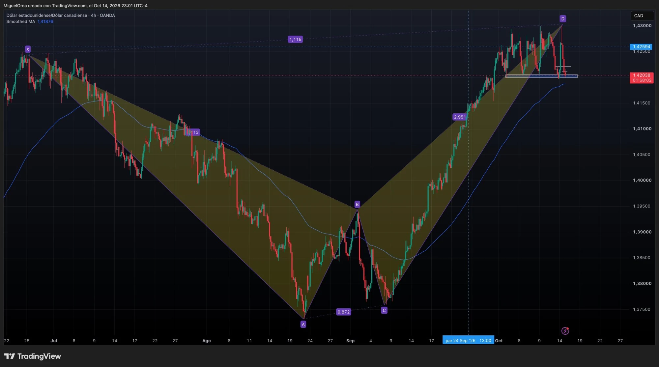Click the 0,872 ratio label

[x=343, y=312]
